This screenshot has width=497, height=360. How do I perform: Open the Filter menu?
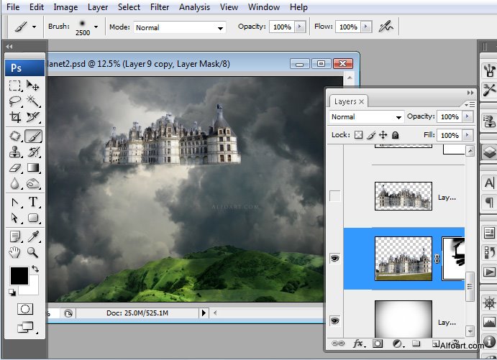click(160, 7)
